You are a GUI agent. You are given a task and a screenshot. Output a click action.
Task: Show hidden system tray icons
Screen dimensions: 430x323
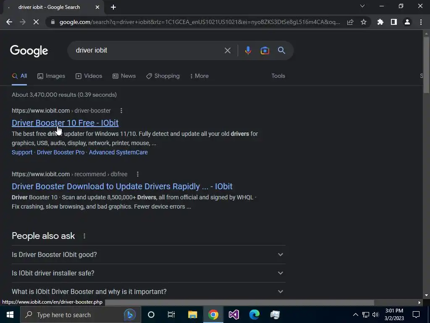355,315
